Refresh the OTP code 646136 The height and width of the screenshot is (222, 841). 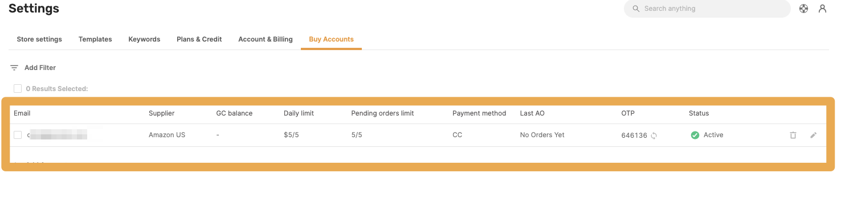coord(654,135)
